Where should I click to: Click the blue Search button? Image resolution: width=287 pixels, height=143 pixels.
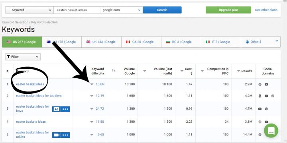(162, 10)
